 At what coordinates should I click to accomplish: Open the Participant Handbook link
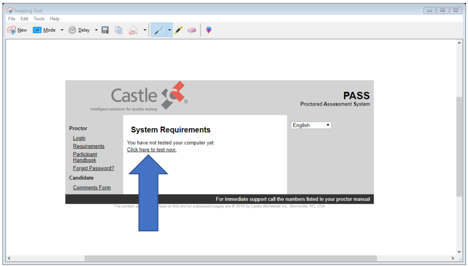(85, 157)
